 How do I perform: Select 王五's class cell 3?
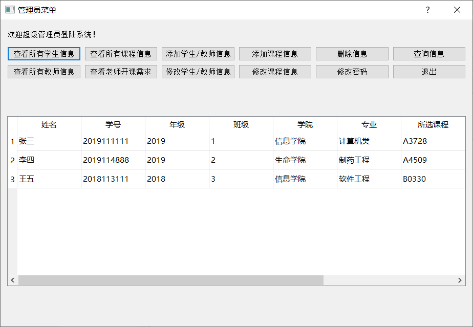241,179
